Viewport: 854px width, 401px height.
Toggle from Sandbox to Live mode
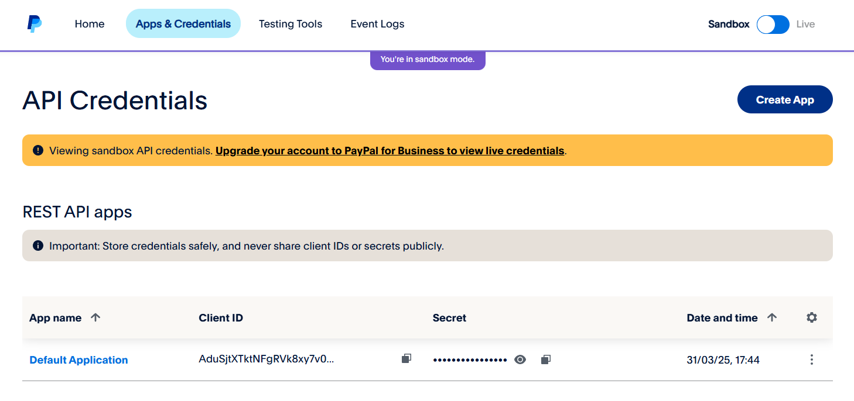(773, 24)
